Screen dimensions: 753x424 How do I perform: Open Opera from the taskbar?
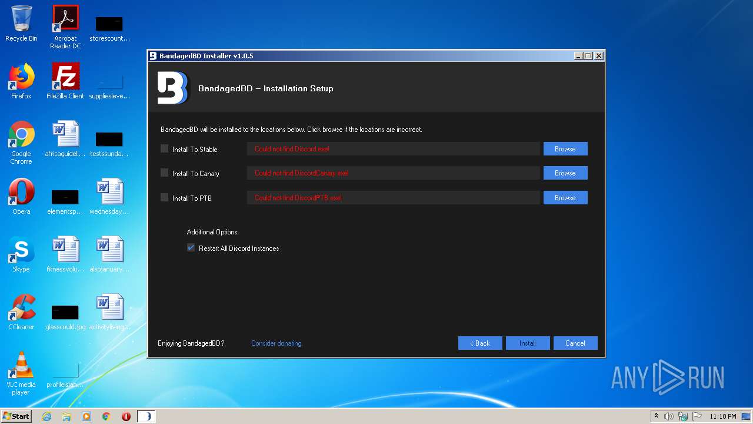click(126, 416)
